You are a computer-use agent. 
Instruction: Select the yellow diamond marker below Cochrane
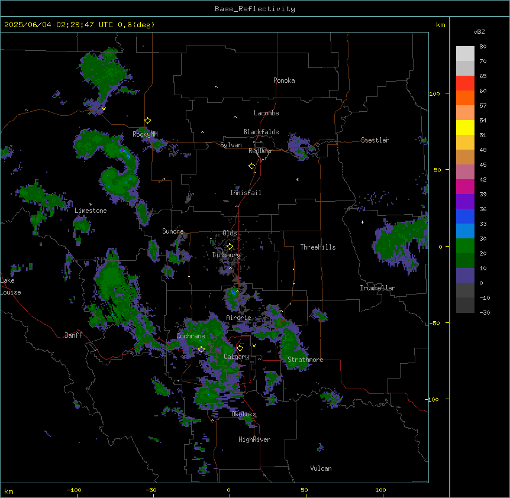click(x=201, y=350)
